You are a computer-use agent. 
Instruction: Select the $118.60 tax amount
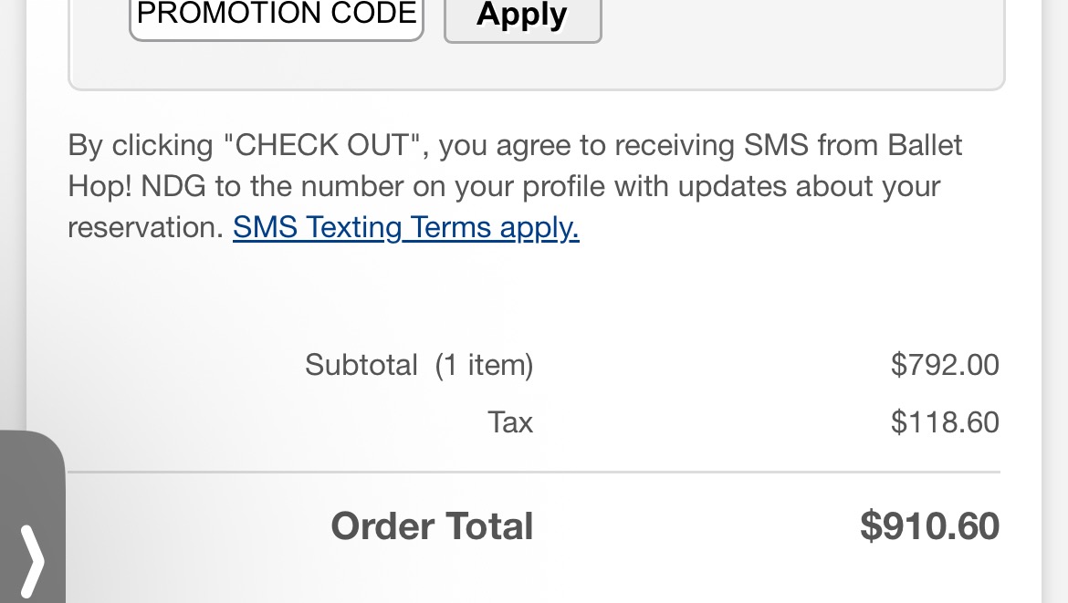(x=945, y=422)
